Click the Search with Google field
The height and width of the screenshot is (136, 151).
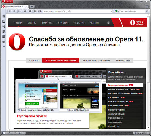[132, 11]
